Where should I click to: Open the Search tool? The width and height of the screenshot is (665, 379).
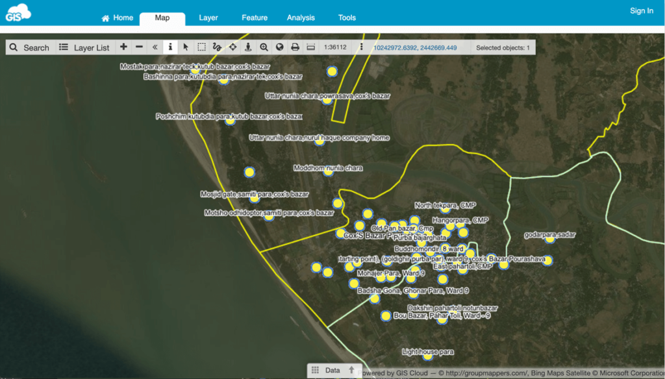[x=29, y=47]
